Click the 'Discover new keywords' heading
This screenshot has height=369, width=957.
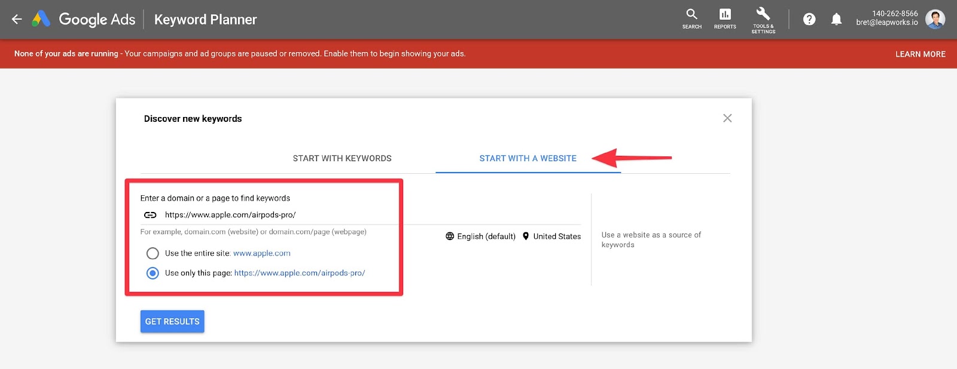(193, 119)
